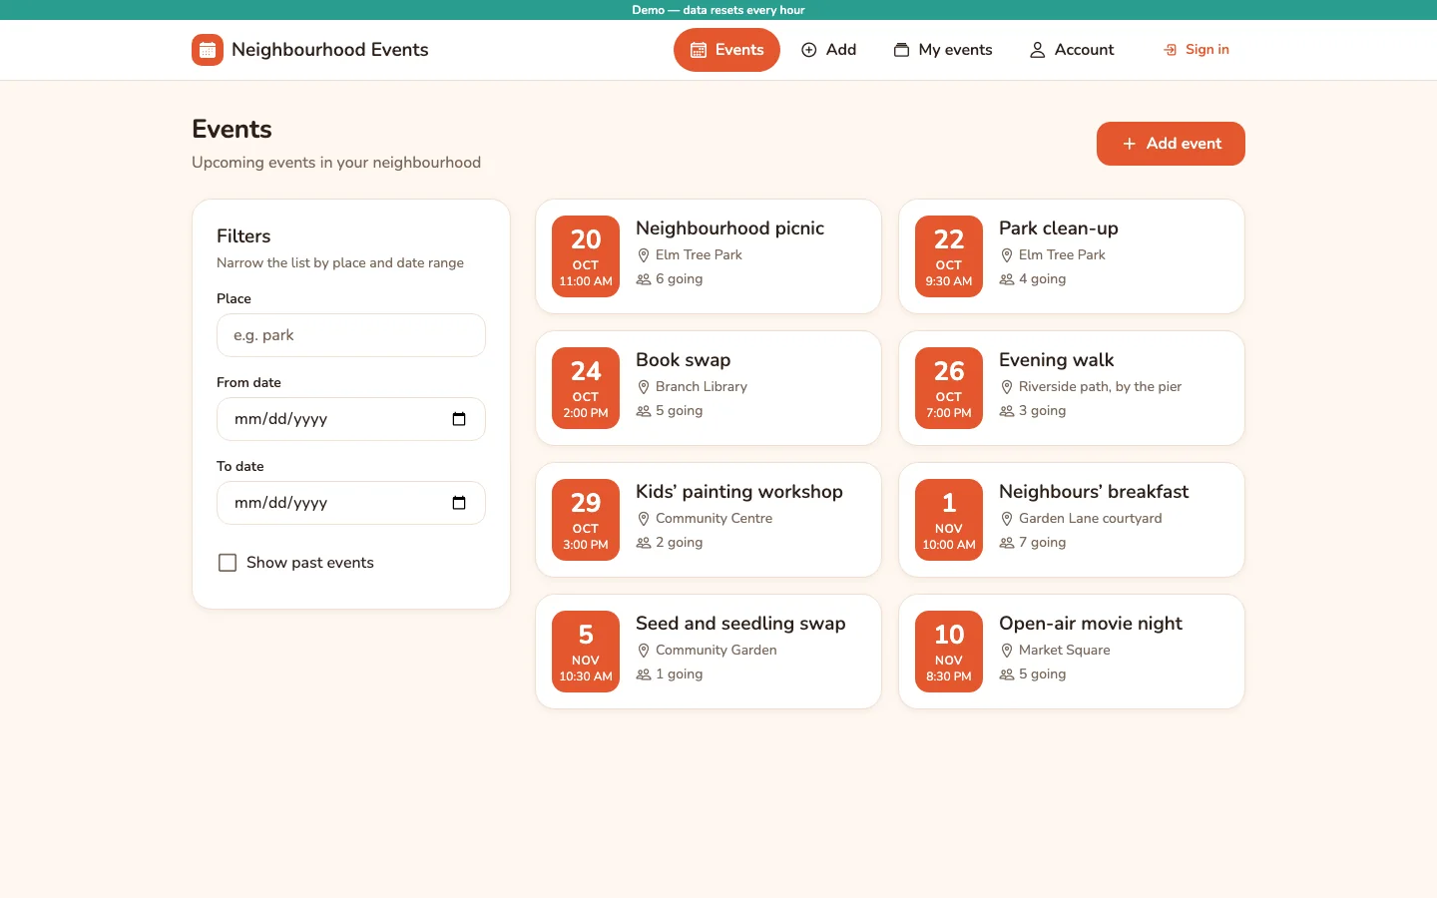Image resolution: width=1437 pixels, height=898 pixels.
Task: Open the Seed and seedling swap title
Action: point(740,624)
